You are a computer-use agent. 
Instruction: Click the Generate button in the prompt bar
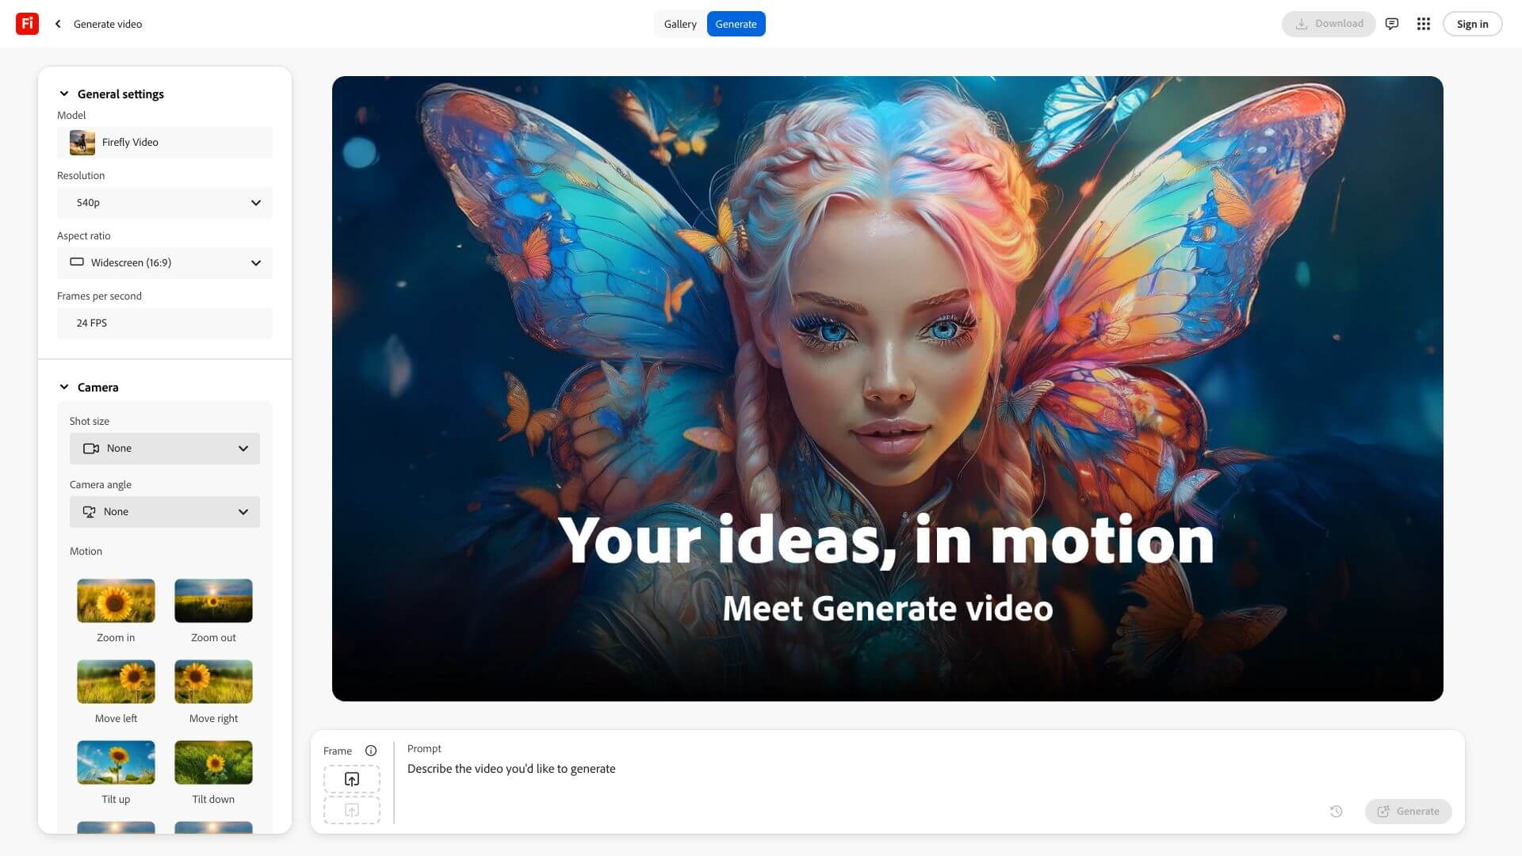pos(1408,811)
